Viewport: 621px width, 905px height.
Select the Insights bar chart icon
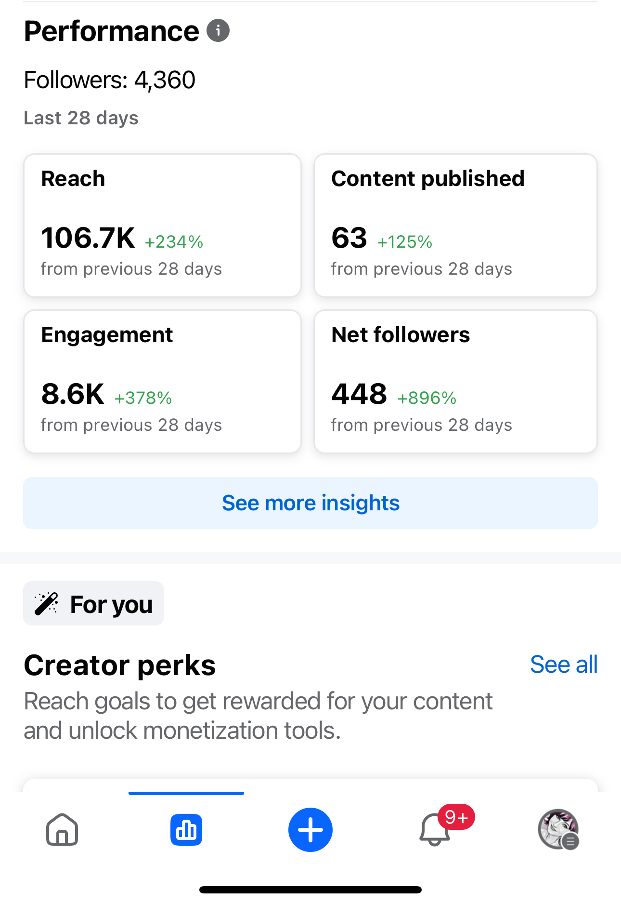coord(186,830)
